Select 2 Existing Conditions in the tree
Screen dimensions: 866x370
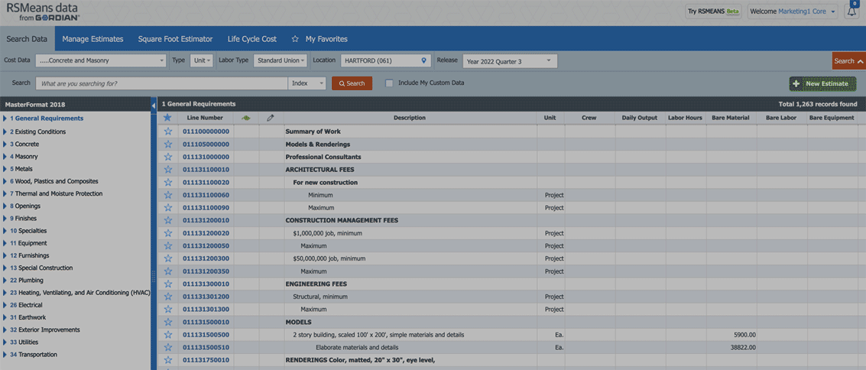click(x=37, y=132)
